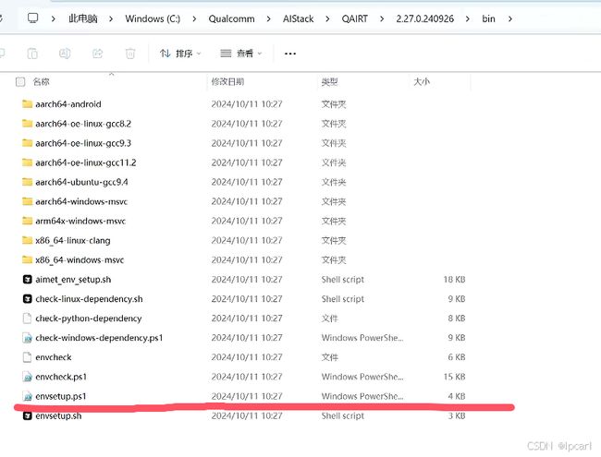Screen dimensions: 601x457
Task: Expand the chevron after bin
Action: [510, 18]
